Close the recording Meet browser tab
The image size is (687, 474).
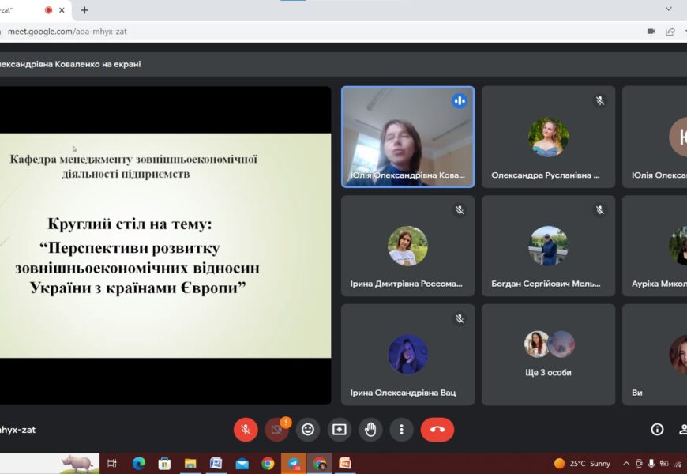tap(62, 10)
